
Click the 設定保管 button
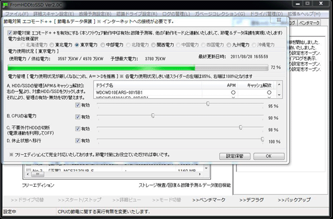pos(235,156)
